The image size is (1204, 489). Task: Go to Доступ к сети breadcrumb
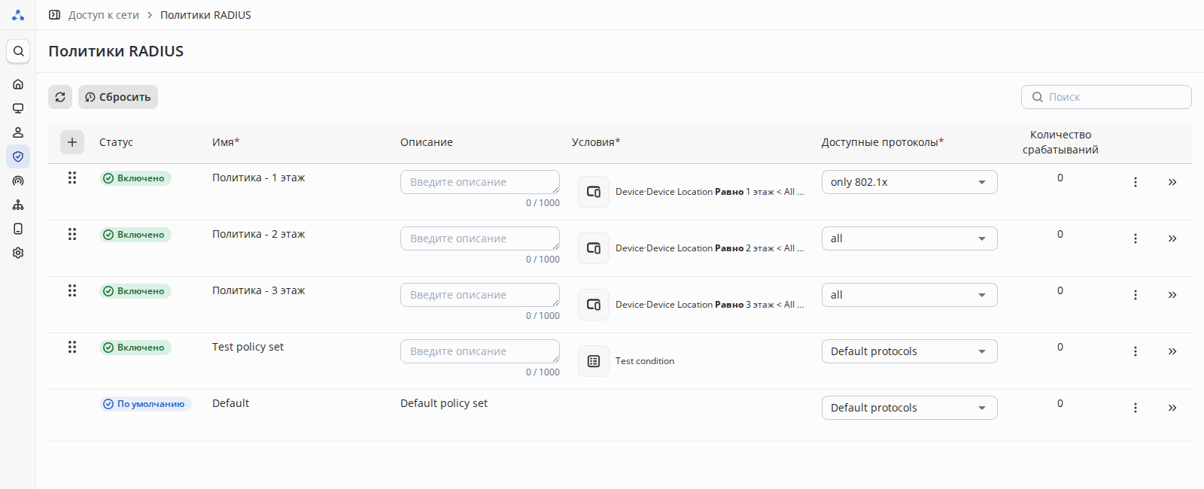pyautogui.click(x=103, y=15)
